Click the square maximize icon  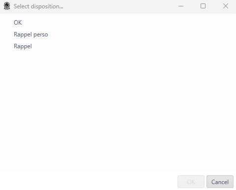[x=203, y=6]
